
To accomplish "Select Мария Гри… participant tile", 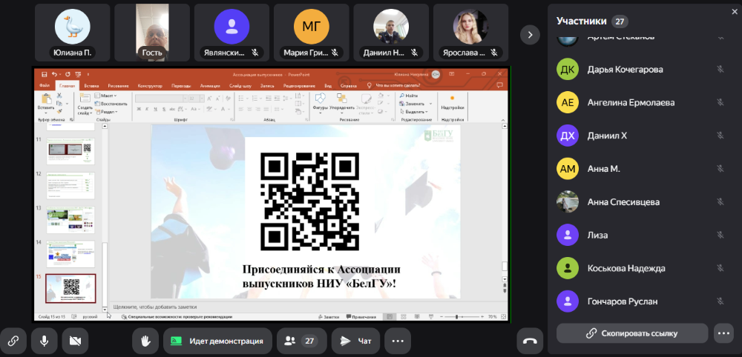I will pos(312,33).
